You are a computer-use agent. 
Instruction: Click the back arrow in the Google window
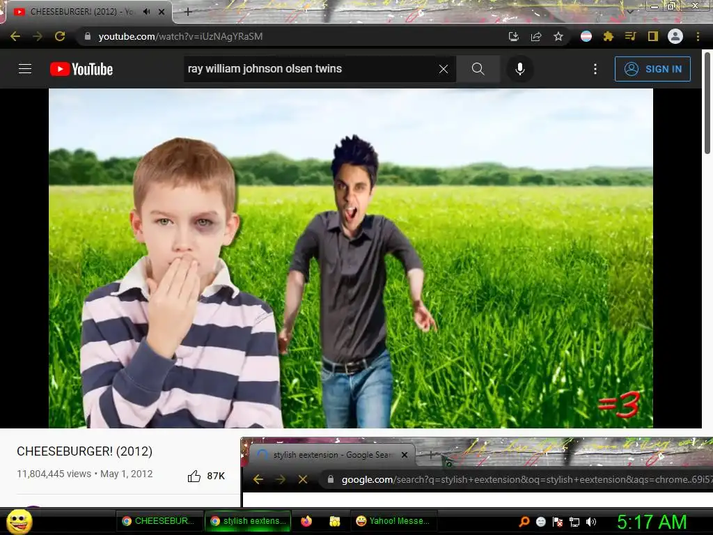pyautogui.click(x=258, y=479)
